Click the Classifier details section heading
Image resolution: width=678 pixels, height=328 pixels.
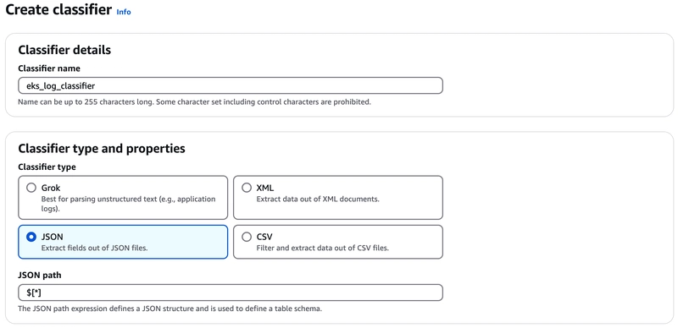pyautogui.click(x=64, y=50)
